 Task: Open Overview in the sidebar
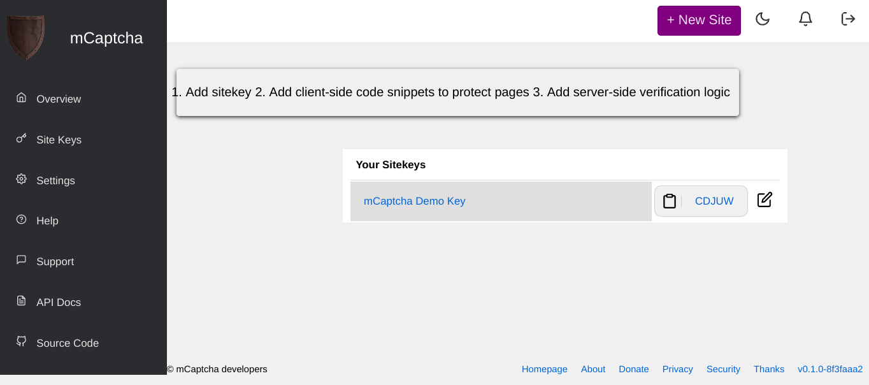point(59,99)
